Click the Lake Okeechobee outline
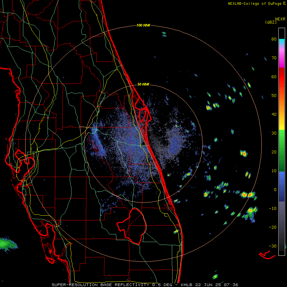The height and width of the screenshot is (287, 287). pyautogui.click(x=132, y=226)
